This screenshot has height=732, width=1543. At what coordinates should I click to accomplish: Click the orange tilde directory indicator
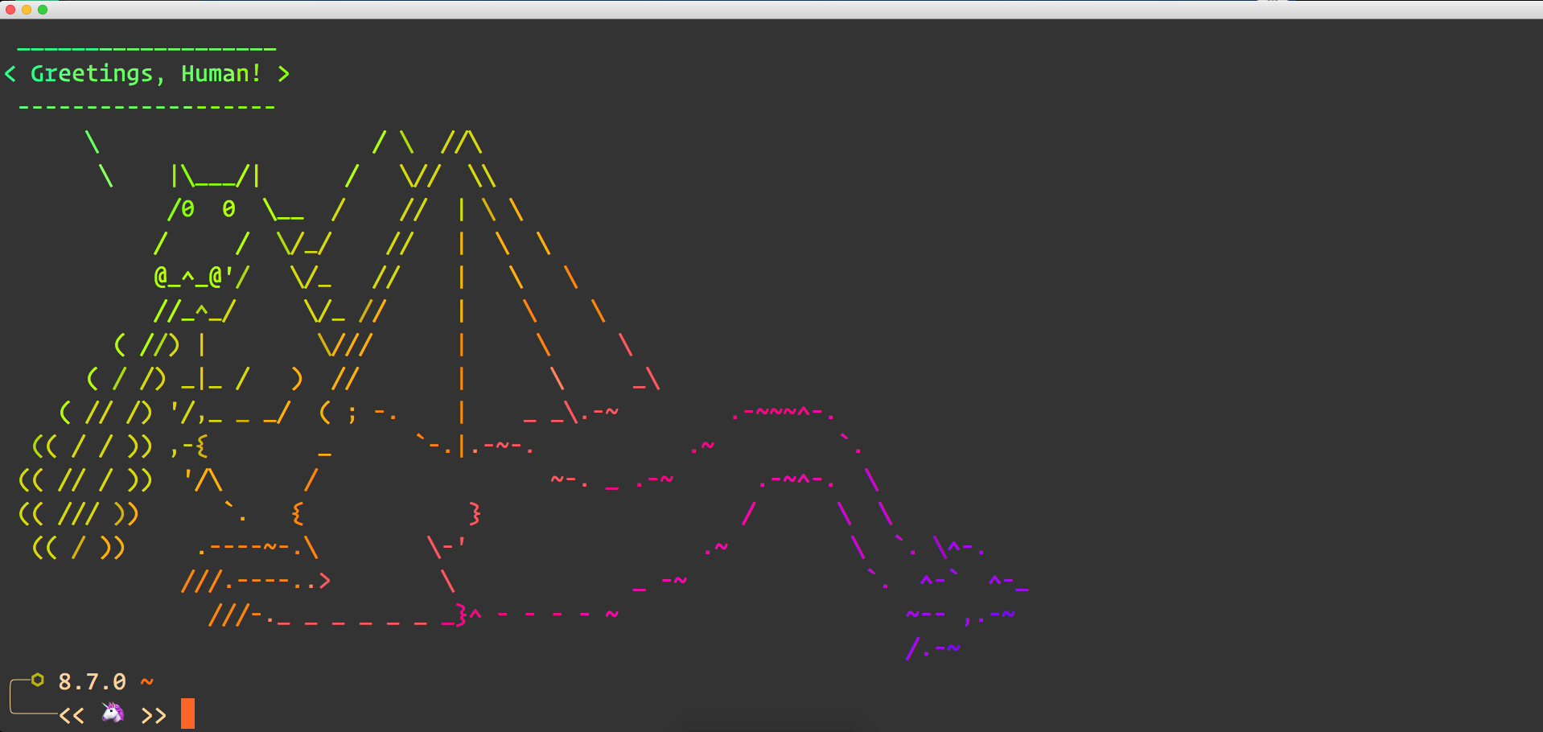[146, 682]
